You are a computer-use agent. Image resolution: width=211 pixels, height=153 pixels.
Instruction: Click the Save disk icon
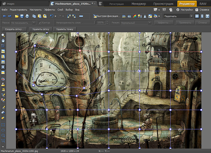22,16
